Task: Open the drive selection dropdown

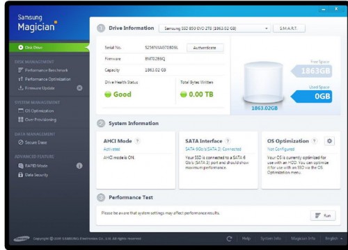Action: click(x=214, y=28)
